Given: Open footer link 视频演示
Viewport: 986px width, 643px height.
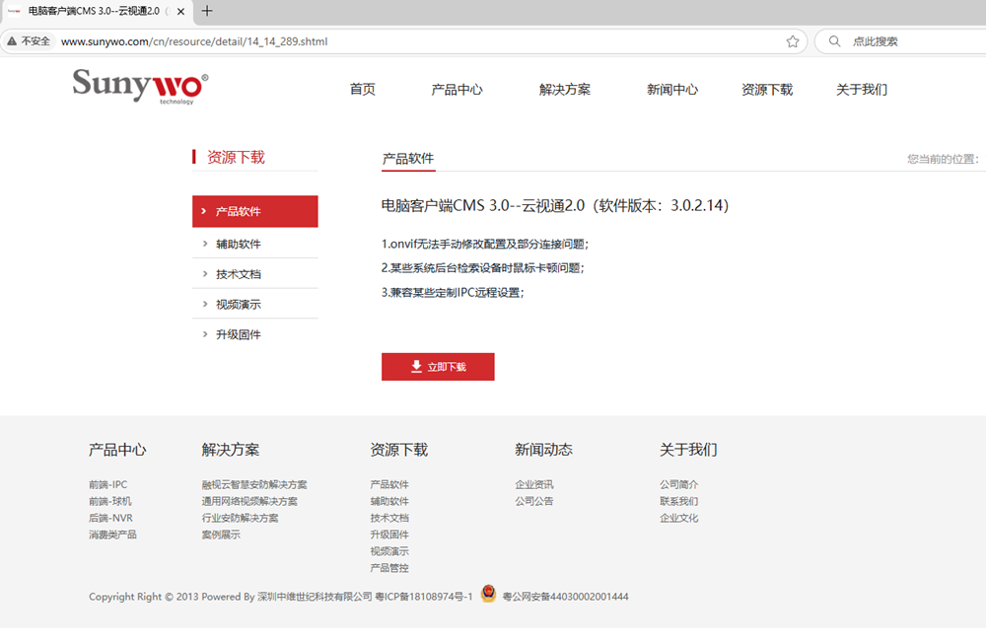Looking at the screenshot, I should (389, 551).
